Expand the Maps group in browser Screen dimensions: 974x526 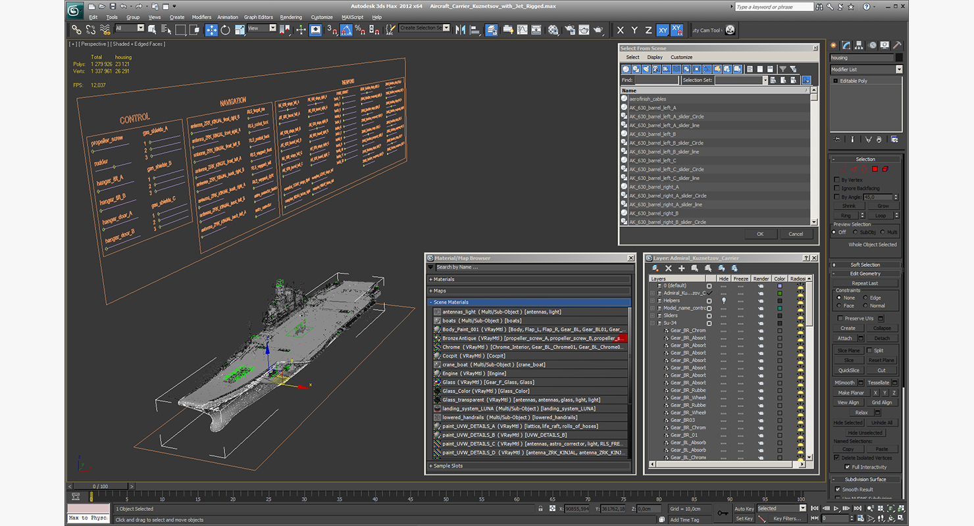point(530,291)
